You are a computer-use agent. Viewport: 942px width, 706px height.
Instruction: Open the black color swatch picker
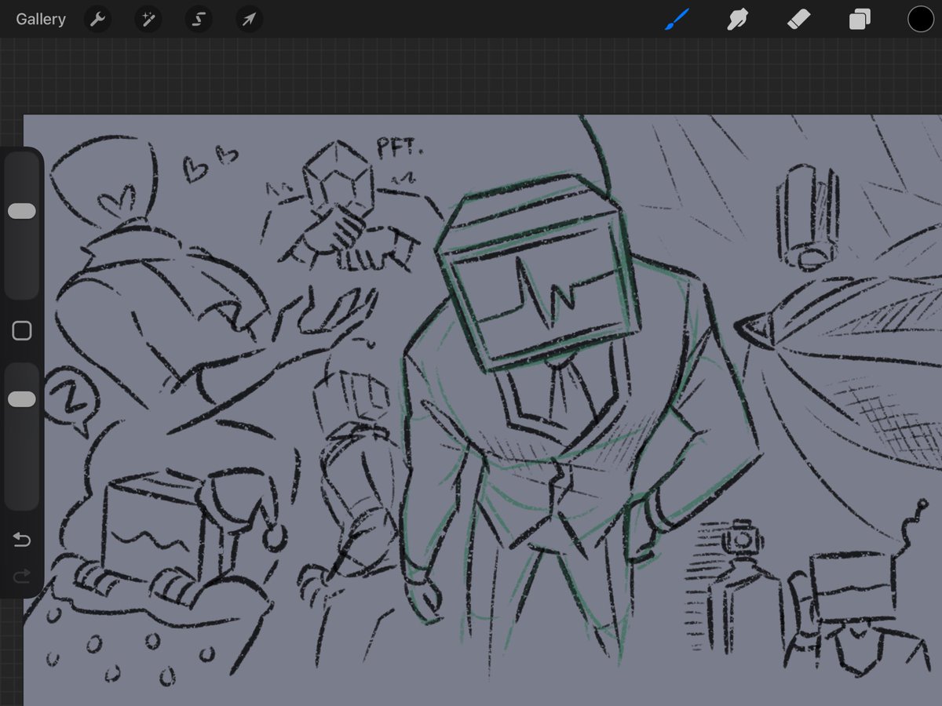click(921, 19)
